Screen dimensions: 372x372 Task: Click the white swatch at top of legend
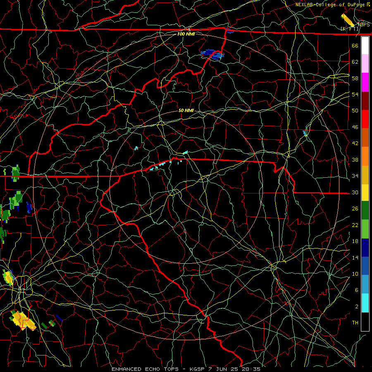tap(365, 45)
